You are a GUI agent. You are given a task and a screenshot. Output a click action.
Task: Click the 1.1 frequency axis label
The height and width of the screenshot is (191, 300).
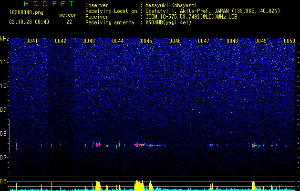point(4,62)
